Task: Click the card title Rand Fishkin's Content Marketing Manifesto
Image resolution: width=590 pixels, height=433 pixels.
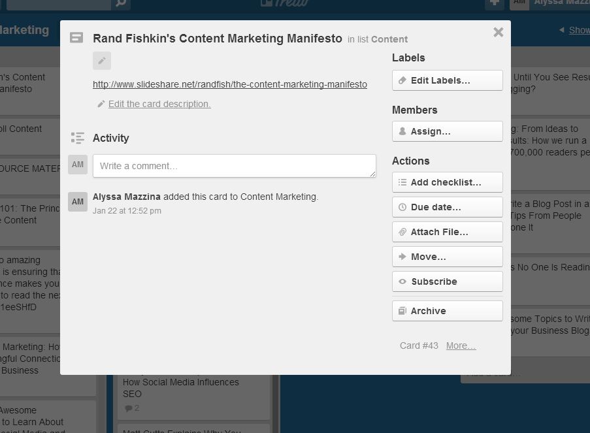Action: click(x=218, y=39)
